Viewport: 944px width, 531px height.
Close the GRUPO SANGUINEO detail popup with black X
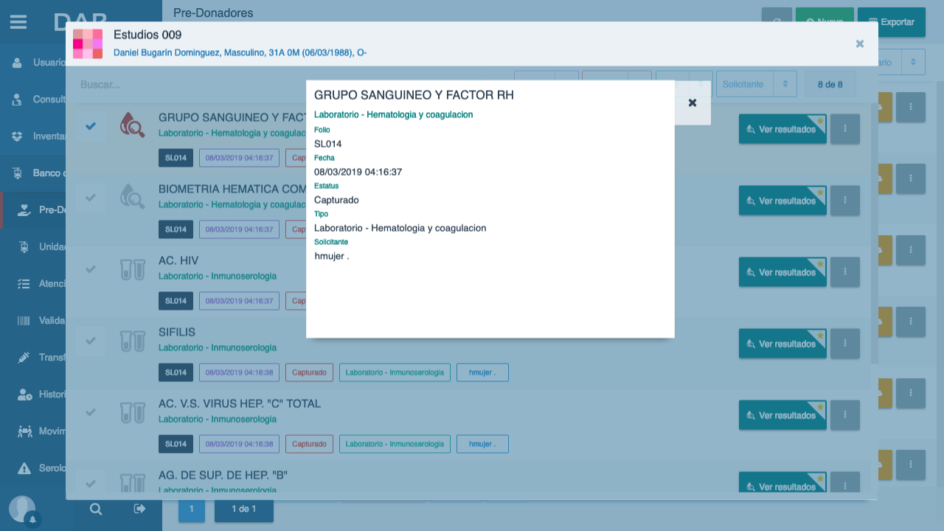point(693,103)
